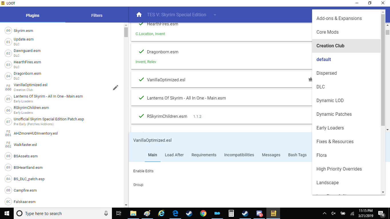Screen dimensions: 390x219
Task: Open Discord from the taskbar
Action: (259, 213)
